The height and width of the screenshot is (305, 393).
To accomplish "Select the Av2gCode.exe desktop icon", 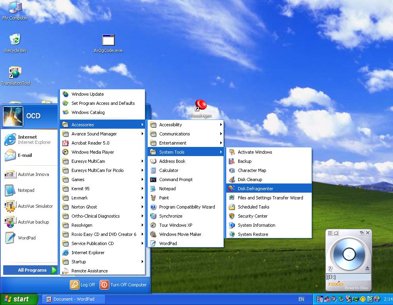I will 108,43.
